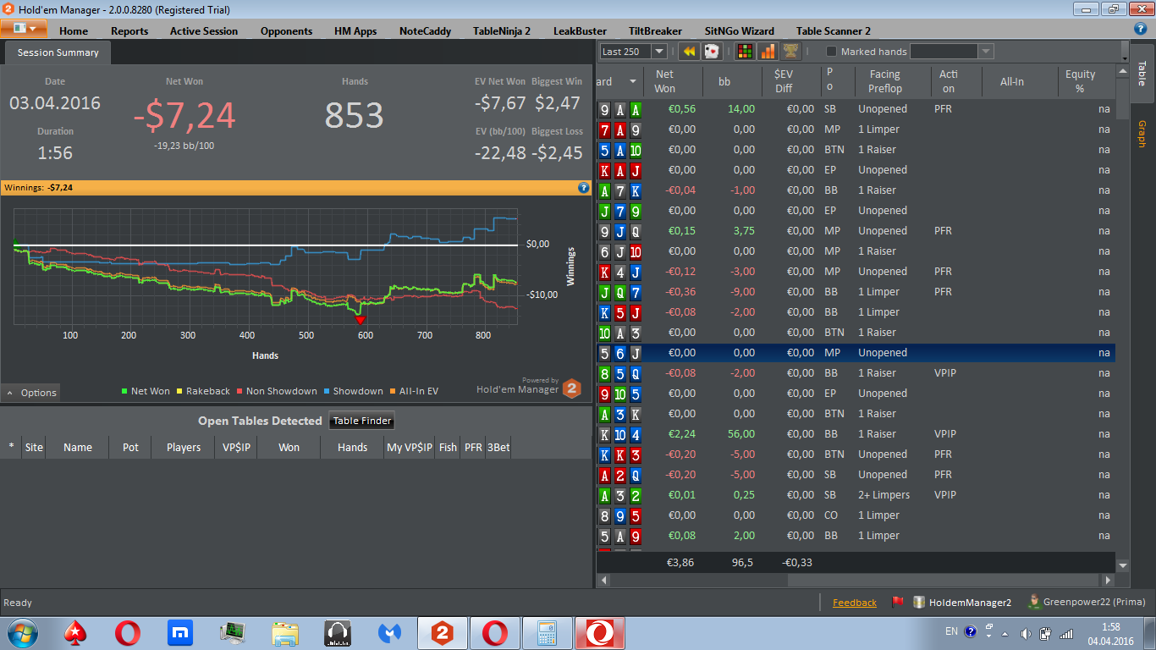Open the Table vertical side tab

coord(1142,74)
